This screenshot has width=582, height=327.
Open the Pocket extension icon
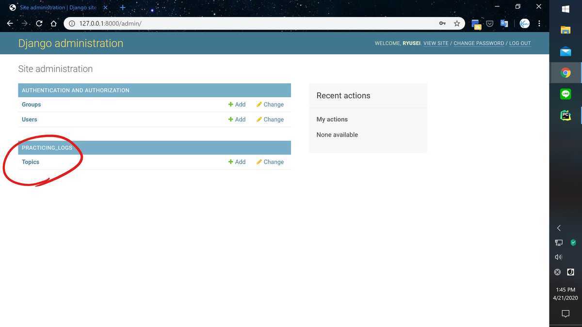pyautogui.click(x=490, y=23)
